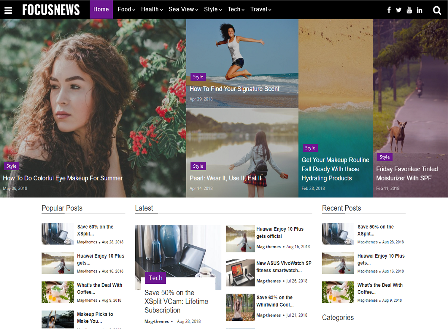448x336 pixels.
Task: Open the site search
Action: pos(437,10)
